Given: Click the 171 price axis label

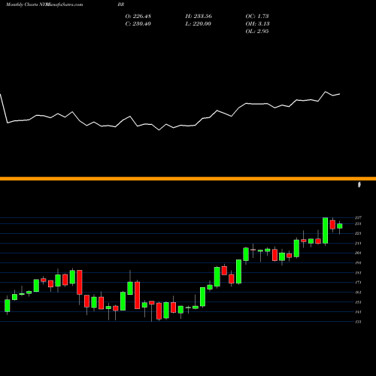Looking at the screenshot, I should click(x=358, y=283).
